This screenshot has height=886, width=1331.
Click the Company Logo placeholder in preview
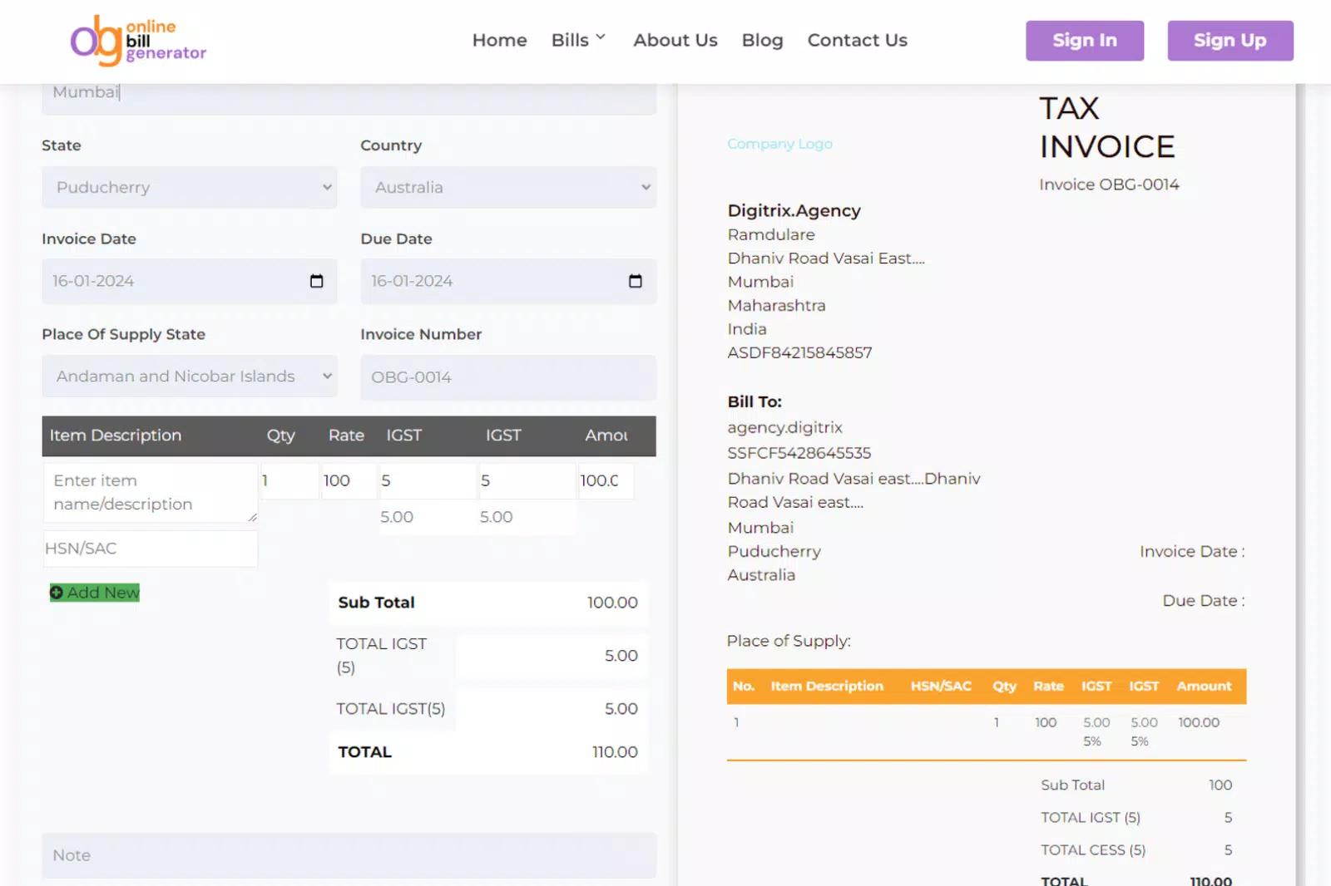pyautogui.click(x=779, y=144)
